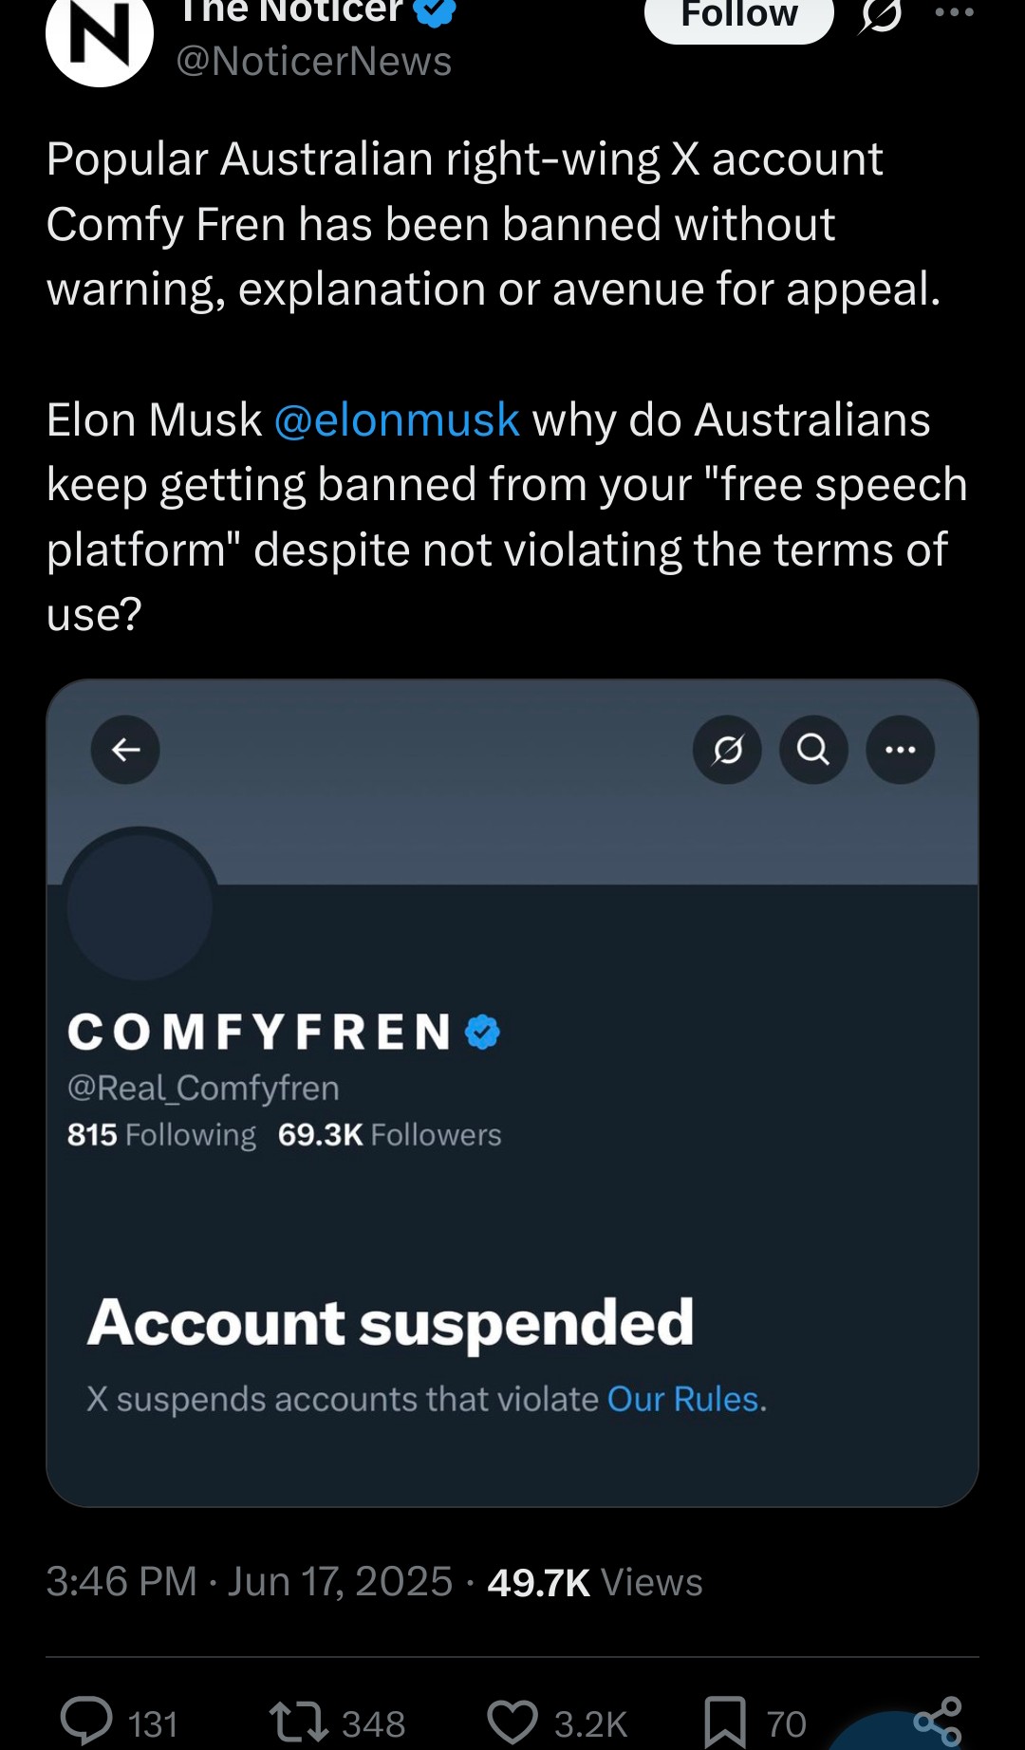Screen dimensions: 1025x1750
Task: Reply using the comment bubble icon
Action: point(86,1722)
